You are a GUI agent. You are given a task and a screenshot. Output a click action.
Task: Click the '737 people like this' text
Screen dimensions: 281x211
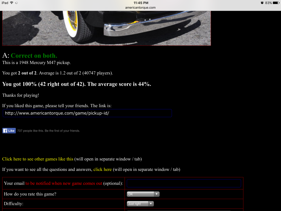pyautogui.click(x=48, y=131)
